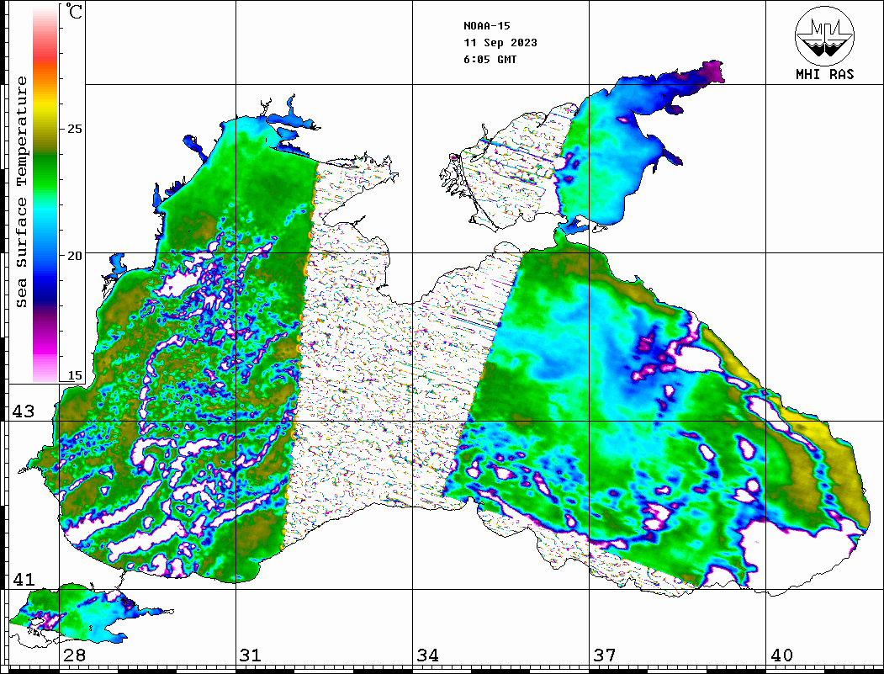Click the MHI RAS label text
The height and width of the screenshot is (674, 884).
825,74
